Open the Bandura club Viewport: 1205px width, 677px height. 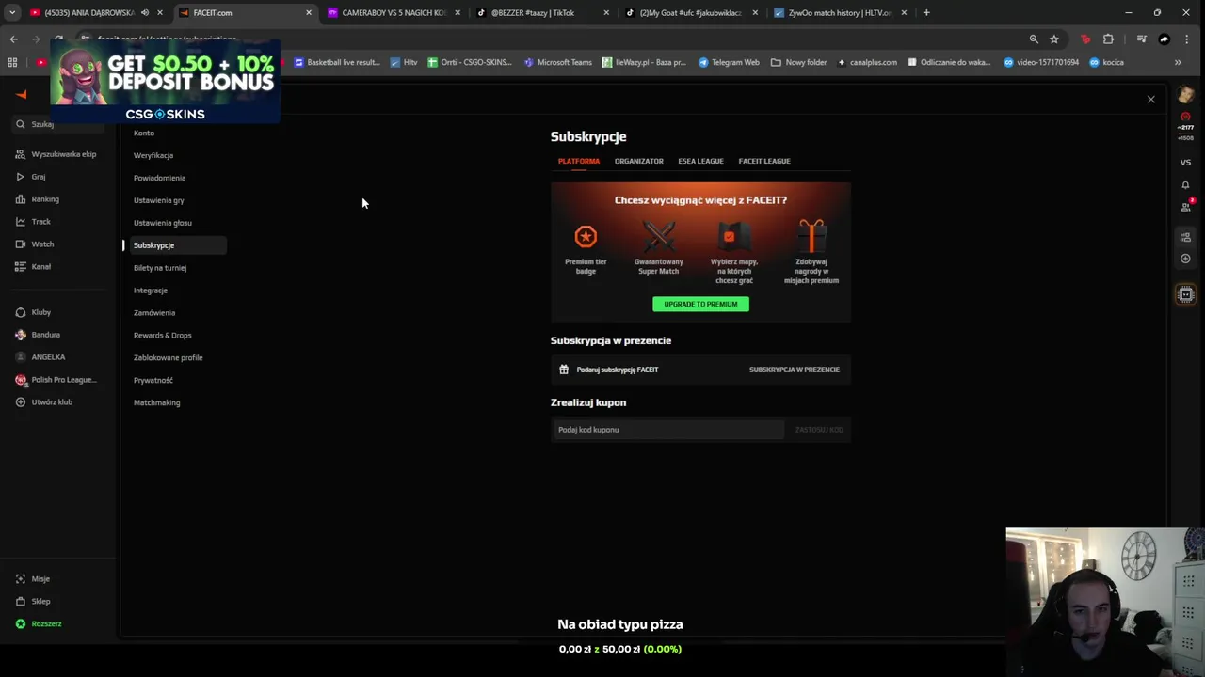point(39,335)
